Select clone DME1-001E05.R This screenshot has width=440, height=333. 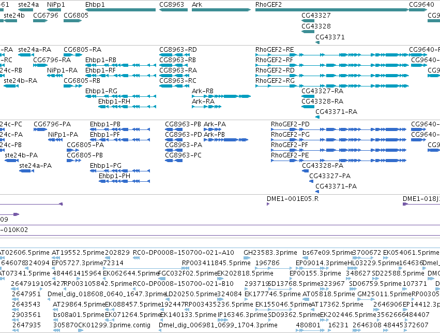[x=268, y=204]
